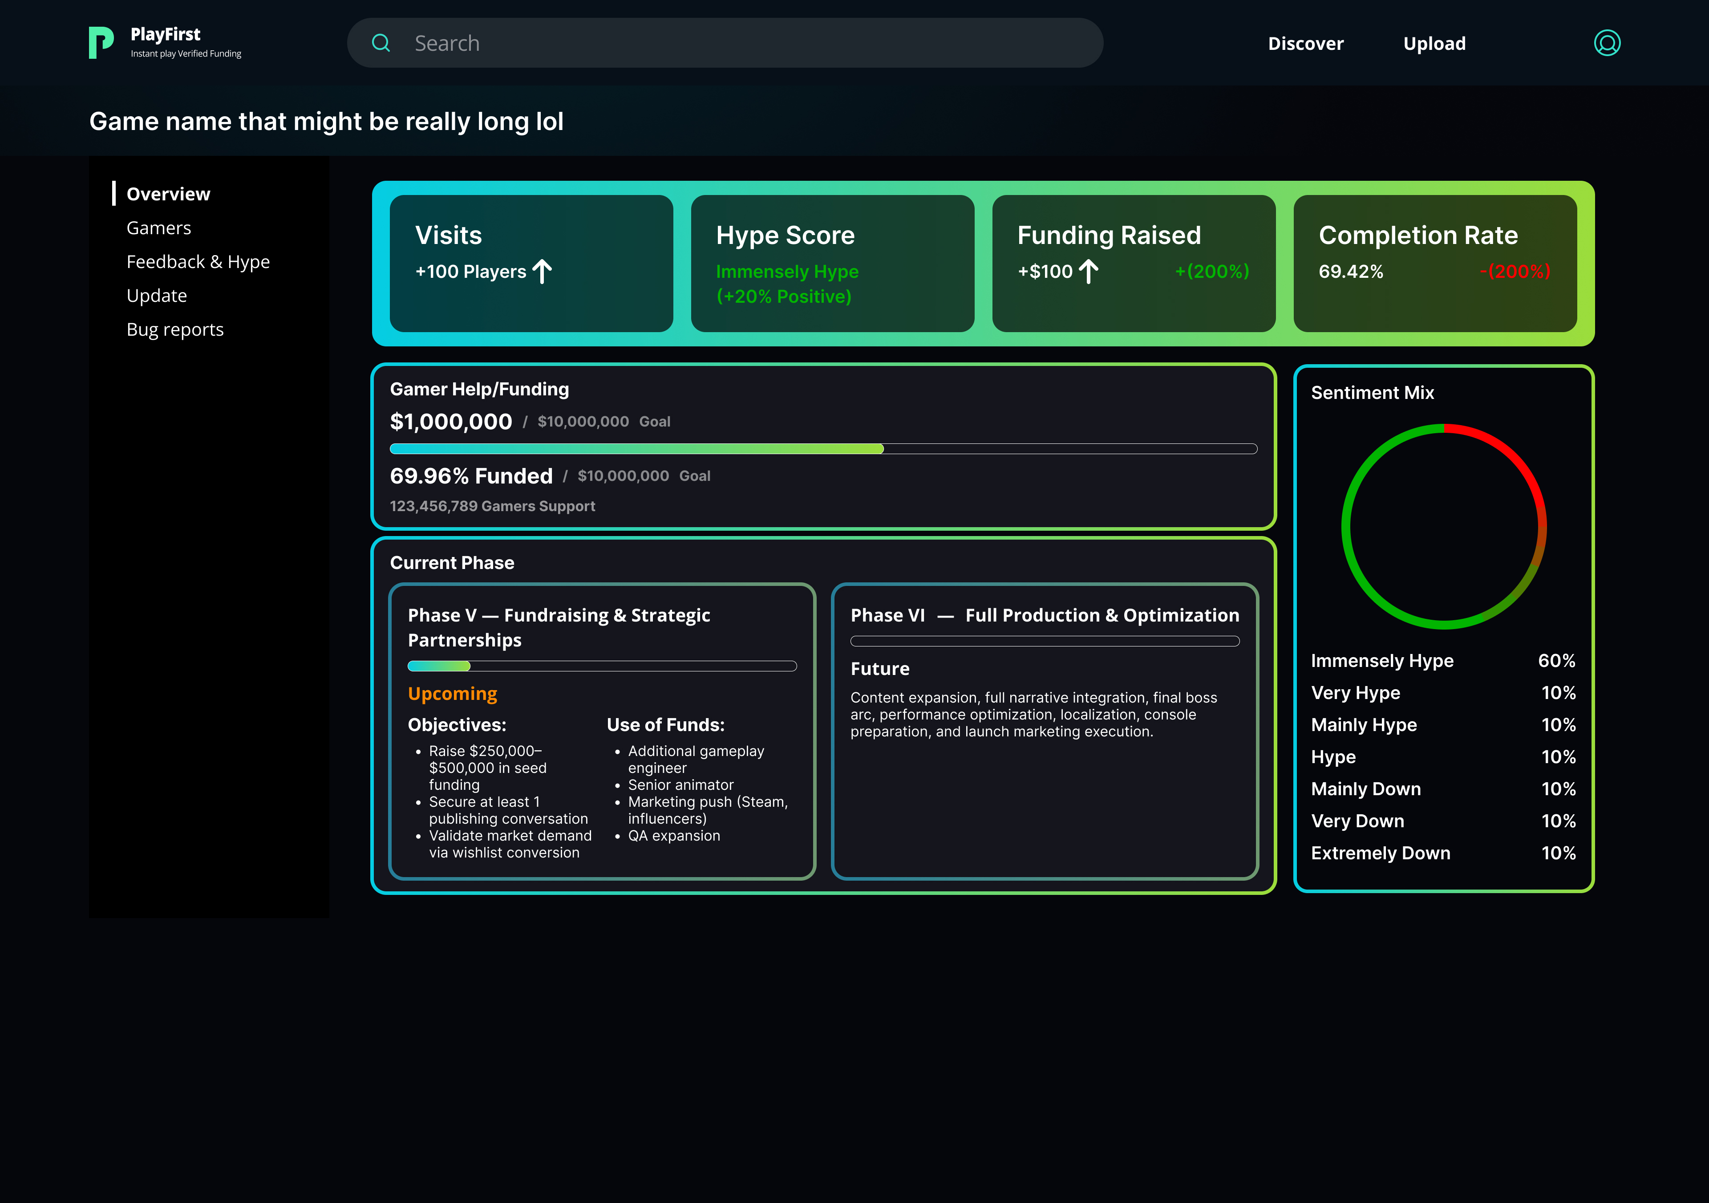Click the upward arrow in Visits card
The width and height of the screenshot is (1709, 1203).
pos(542,271)
